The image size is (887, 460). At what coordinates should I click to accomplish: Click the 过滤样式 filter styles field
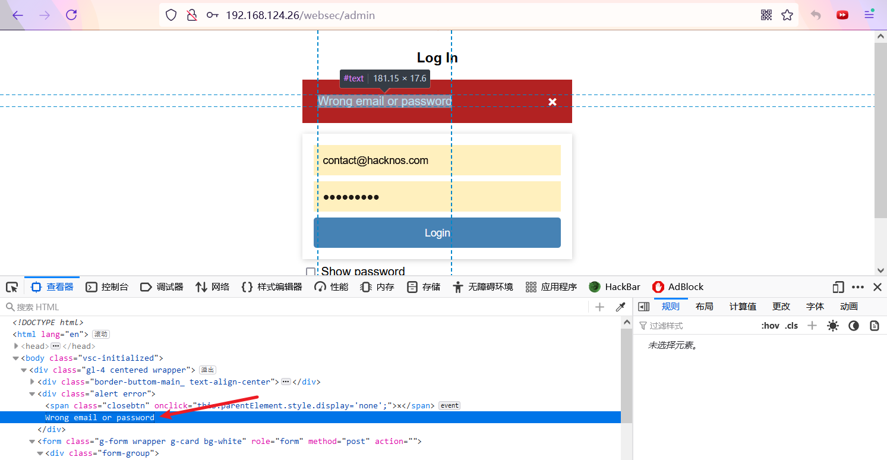tap(696, 326)
